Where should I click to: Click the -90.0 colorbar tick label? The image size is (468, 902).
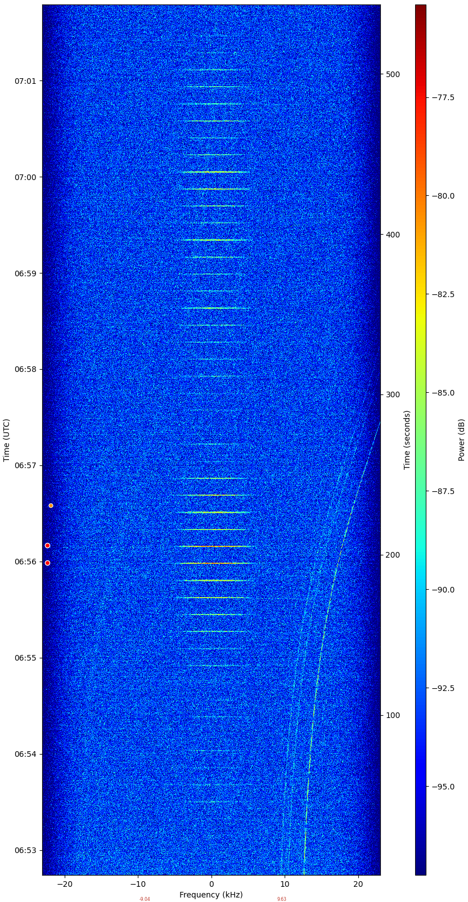(x=443, y=590)
